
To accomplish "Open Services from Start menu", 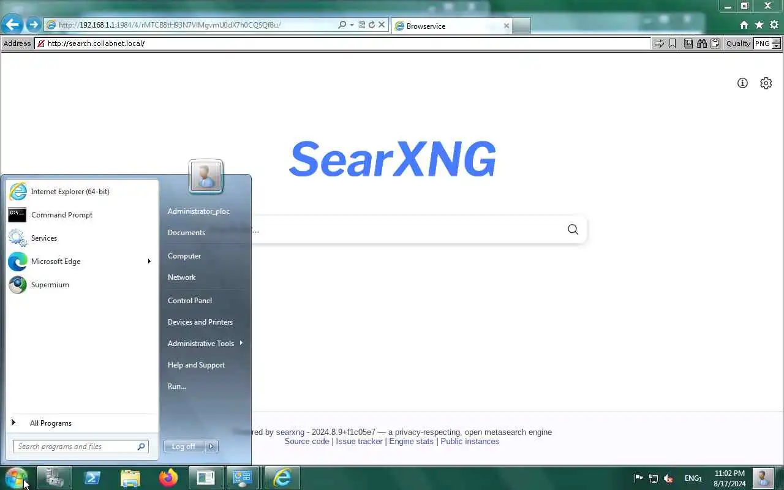I will (x=81, y=238).
